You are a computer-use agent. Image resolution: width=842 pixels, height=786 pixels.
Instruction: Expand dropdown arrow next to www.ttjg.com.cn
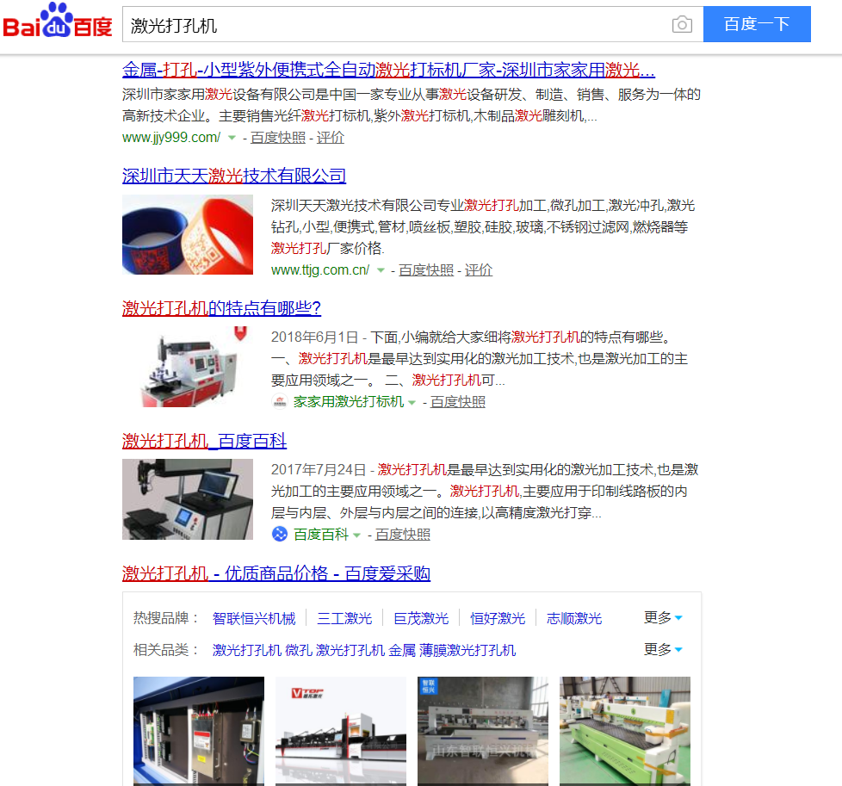pos(381,270)
